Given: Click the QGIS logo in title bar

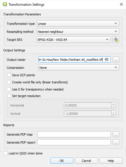Looking at the screenshot, I should pos(5,4).
